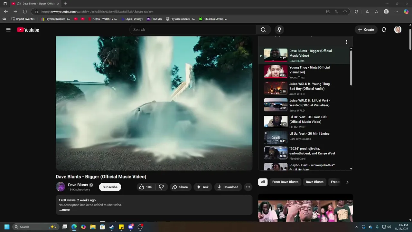Screen dimensions: 412x232
Task: Mute the tab audio speaker icon
Action: [19, 4]
